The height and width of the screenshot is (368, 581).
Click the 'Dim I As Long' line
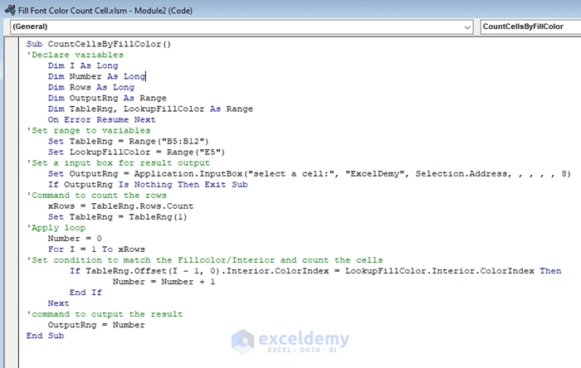click(83, 65)
